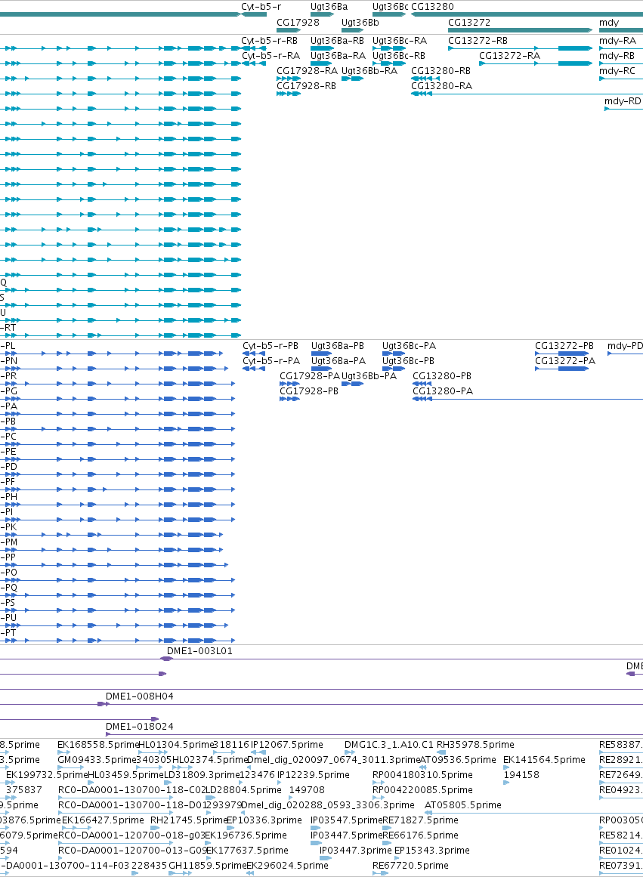Select protein CG13272-PA

(565, 361)
